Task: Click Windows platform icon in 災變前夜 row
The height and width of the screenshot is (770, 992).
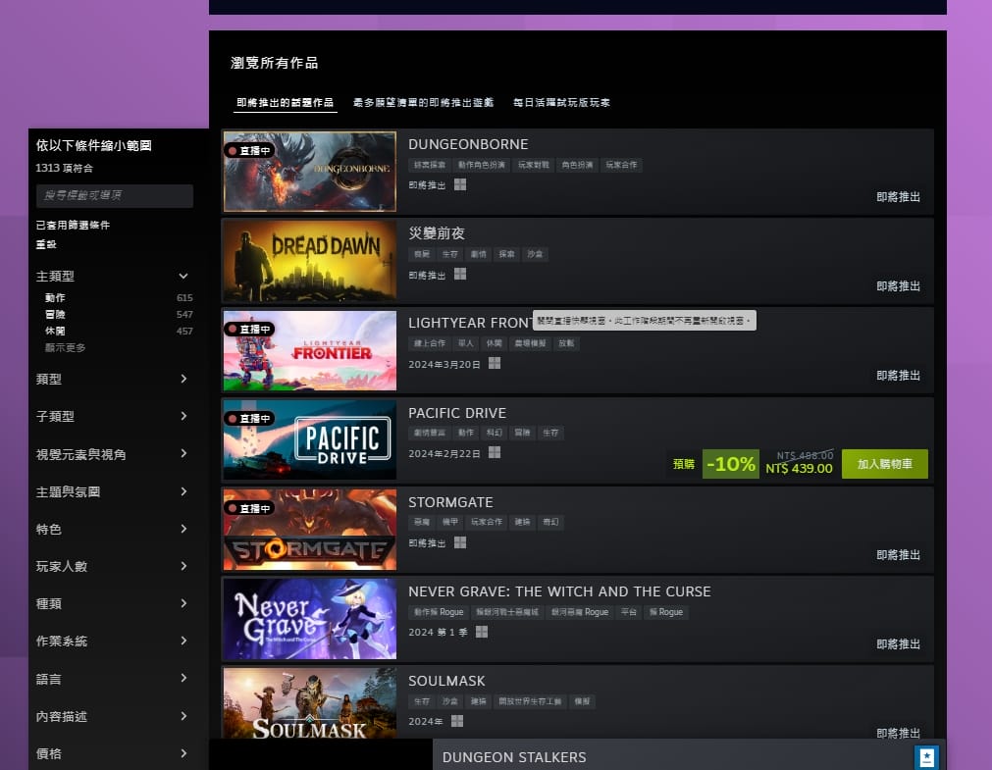Action: click(x=460, y=274)
